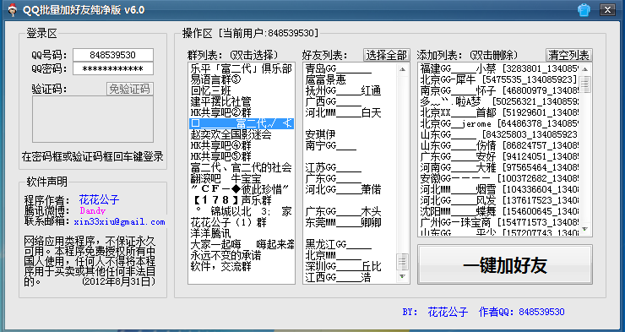Select group 建平摆比社管

(x=242, y=101)
